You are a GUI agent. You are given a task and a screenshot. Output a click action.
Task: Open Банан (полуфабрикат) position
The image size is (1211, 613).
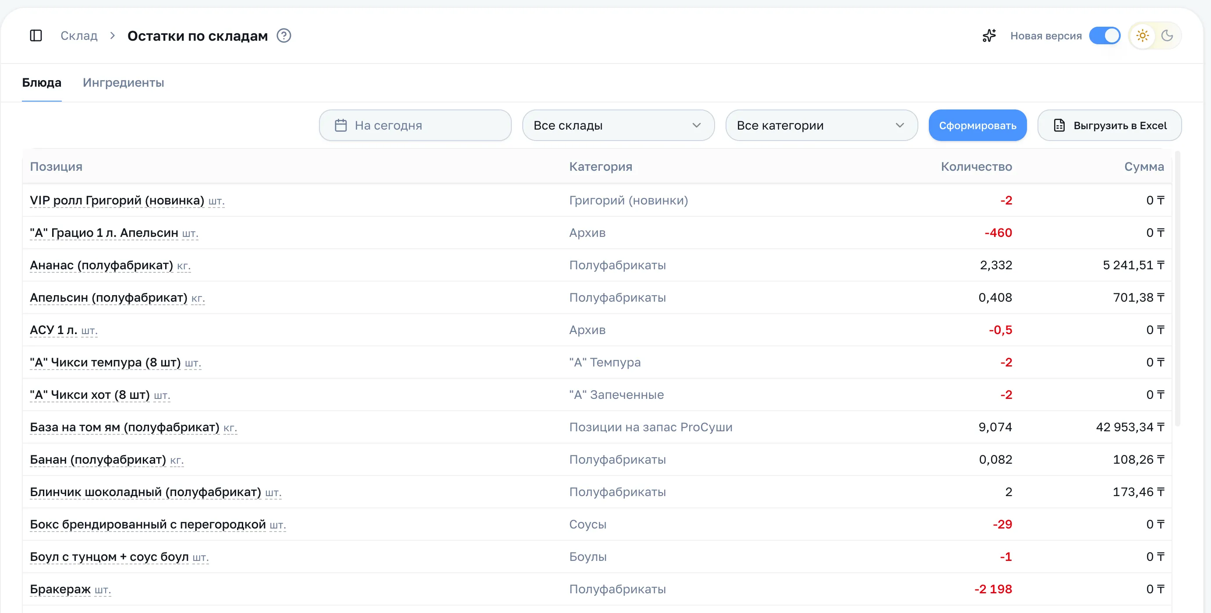click(98, 460)
